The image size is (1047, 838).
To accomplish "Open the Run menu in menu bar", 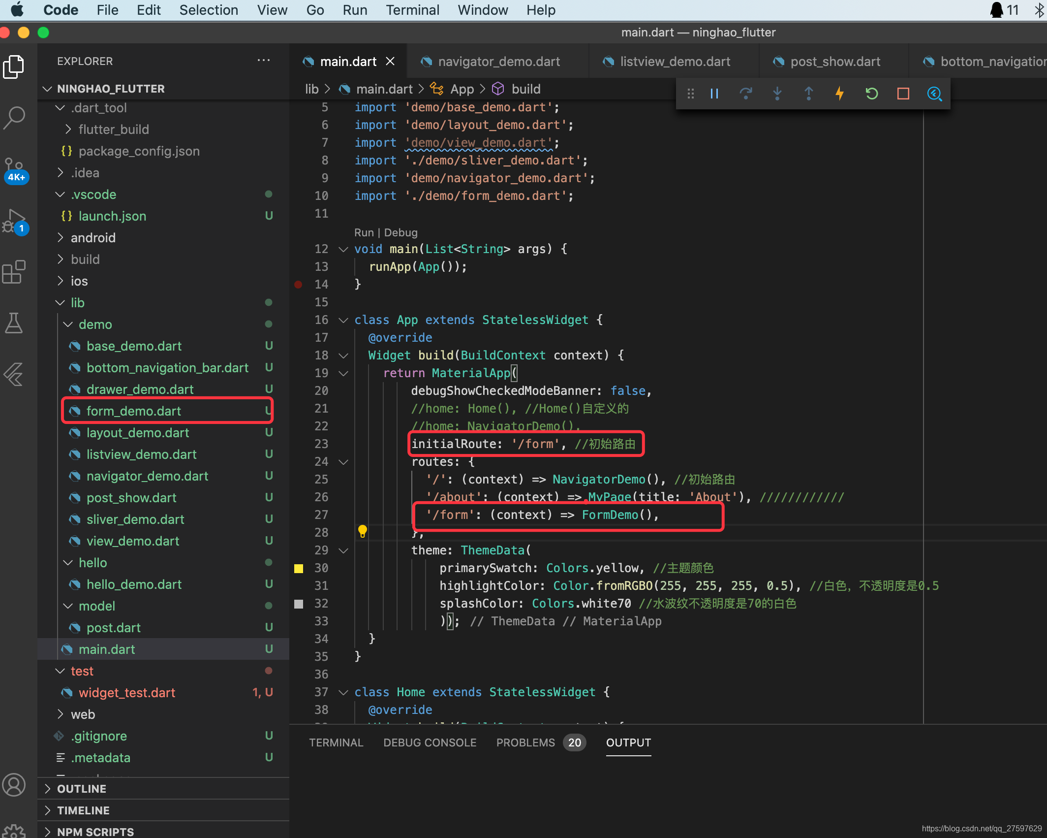I will click(355, 10).
